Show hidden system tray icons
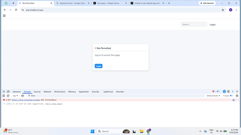The image size is (241, 135). point(200,131)
